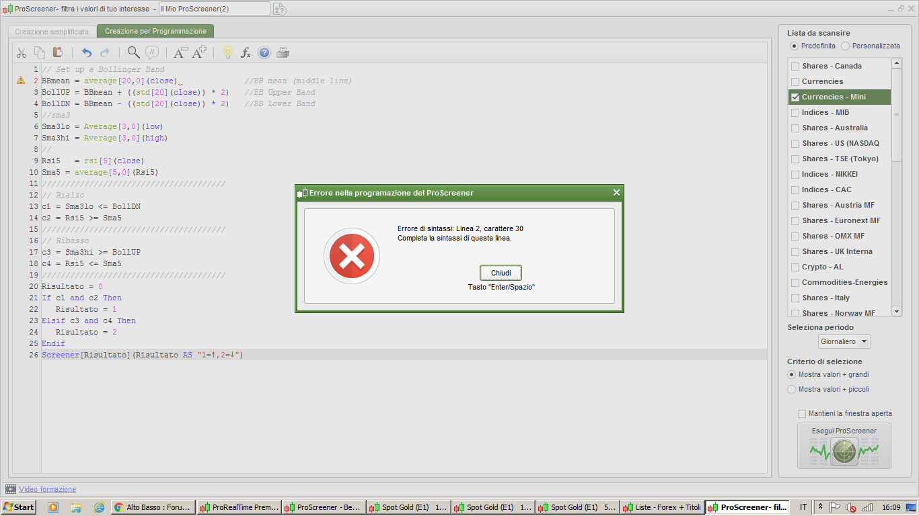919x516 pixels.
Task: Check the Shares - Euronext MF box
Action: [x=795, y=220]
